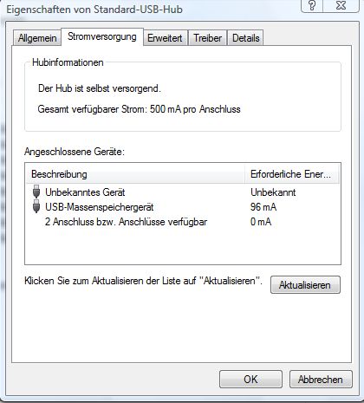Click 'Der Hub ist selbst versorgend.' text
This screenshot has height=403, width=364.
100,88
